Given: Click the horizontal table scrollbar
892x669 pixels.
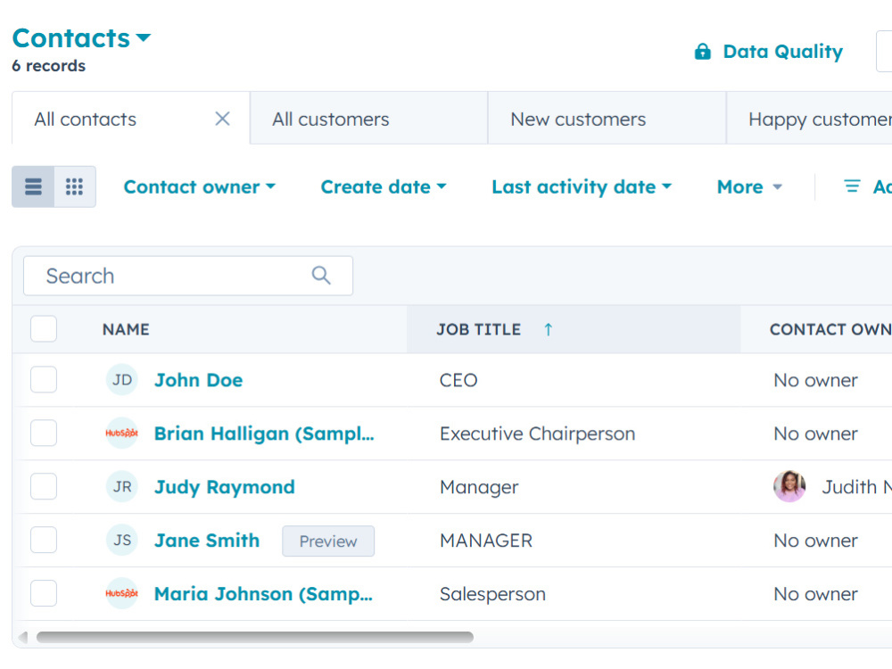Looking at the screenshot, I should tap(255, 637).
